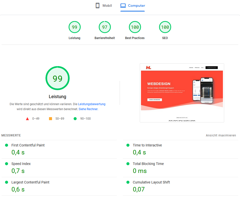240x197 pixels.
Task: Click the green dot beside Cumulative Layout Shift
Action: click(x=128, y=182)
